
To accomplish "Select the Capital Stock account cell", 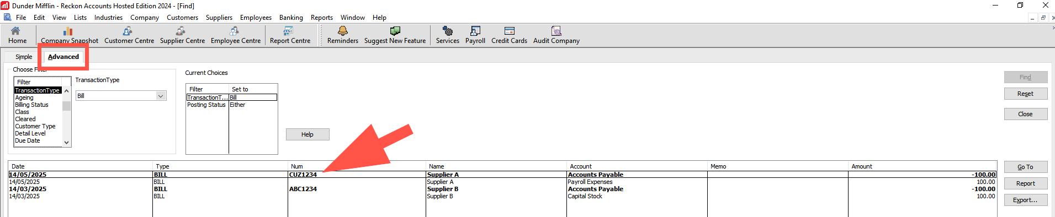I will pyautogui.click(x=585, y=196).
